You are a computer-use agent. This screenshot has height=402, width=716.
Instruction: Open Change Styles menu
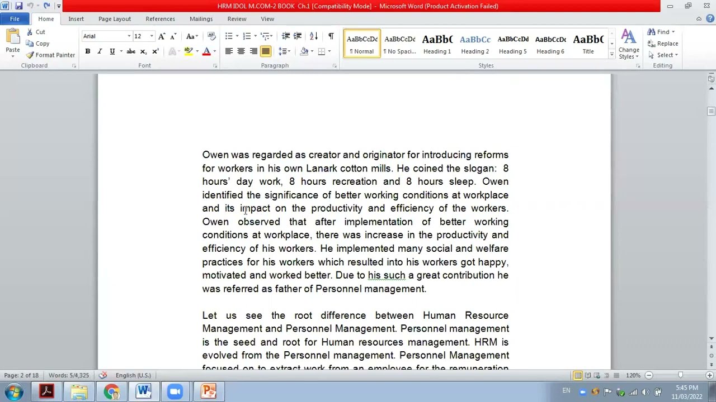pos(629,45)
